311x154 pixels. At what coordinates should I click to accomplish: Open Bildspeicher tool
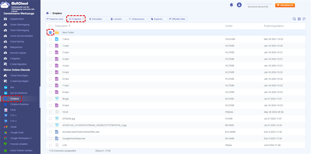(16, 47)
